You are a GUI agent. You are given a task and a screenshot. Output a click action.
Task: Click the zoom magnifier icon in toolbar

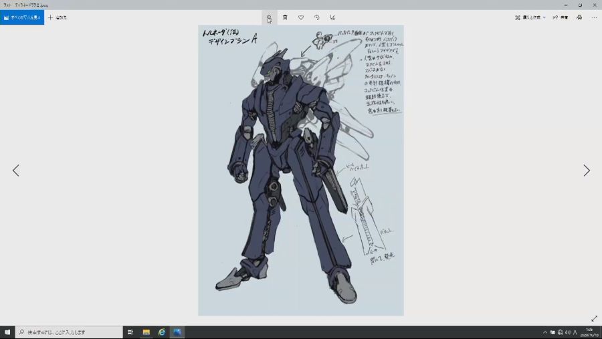[x=269, y=17]
